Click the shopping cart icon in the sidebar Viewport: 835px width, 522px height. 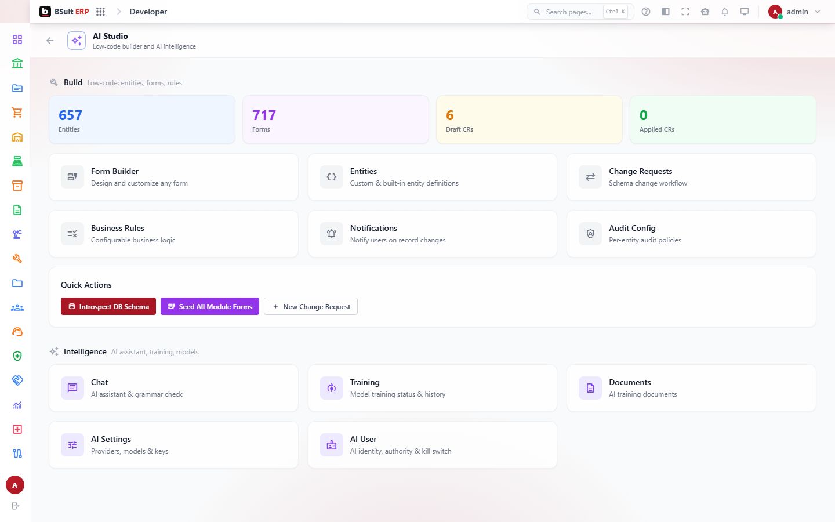coord(17,113)
